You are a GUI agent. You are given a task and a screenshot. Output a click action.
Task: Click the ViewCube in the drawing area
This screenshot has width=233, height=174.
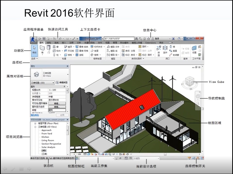190,81
